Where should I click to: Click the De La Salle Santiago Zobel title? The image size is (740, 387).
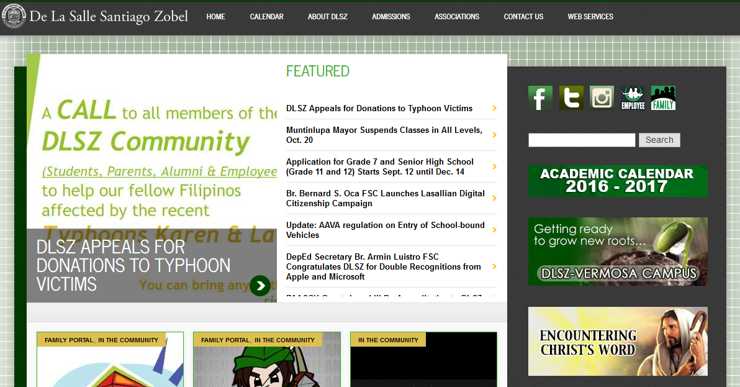(x=109, y=17)
